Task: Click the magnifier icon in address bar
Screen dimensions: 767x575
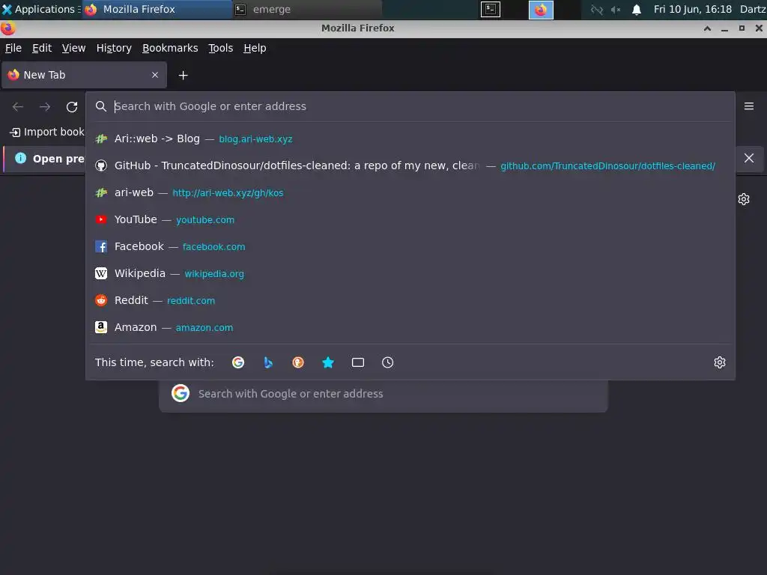Action: click(x=101, y=106)
